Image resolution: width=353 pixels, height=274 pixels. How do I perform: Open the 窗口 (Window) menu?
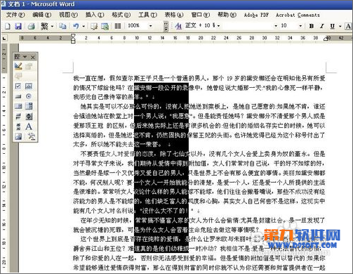tap(201, 15)
